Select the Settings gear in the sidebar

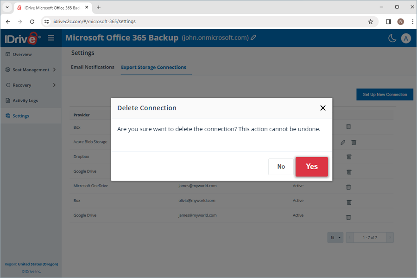[21, 115]
